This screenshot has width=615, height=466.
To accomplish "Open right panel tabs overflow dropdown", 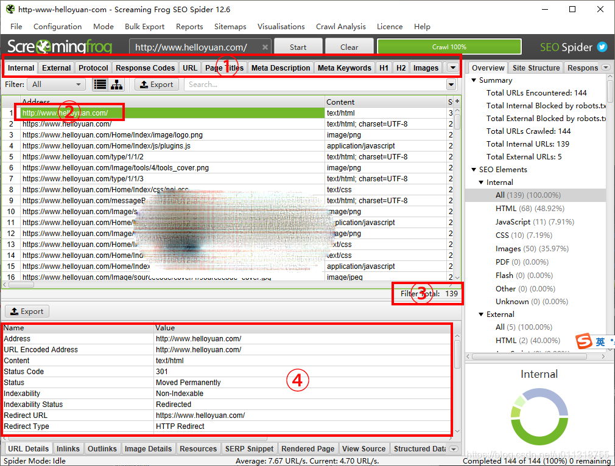I will tap(606, 68).
